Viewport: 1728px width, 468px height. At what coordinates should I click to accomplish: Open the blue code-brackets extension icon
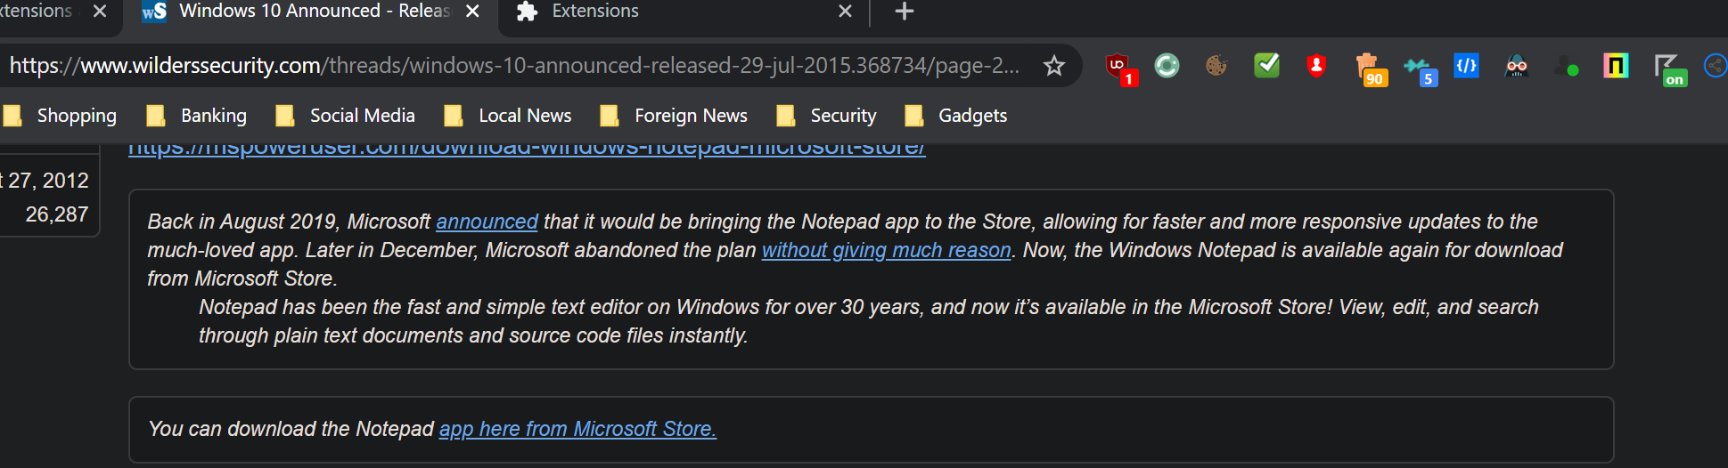[x=1466, y=66]
